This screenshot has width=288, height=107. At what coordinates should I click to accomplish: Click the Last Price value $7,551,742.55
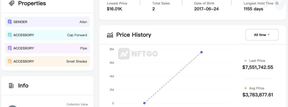pyautogui.click(x=258, y=67)
